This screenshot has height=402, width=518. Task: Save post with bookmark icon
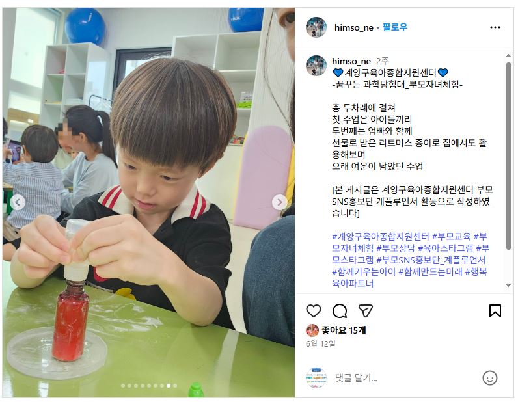pos(495,311)
